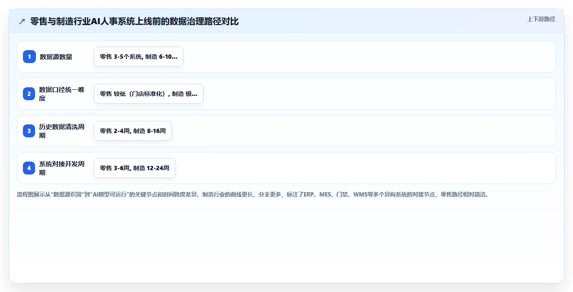
Task: Click the description paragraph starting 流程图展示
Action: click(253, 195)
